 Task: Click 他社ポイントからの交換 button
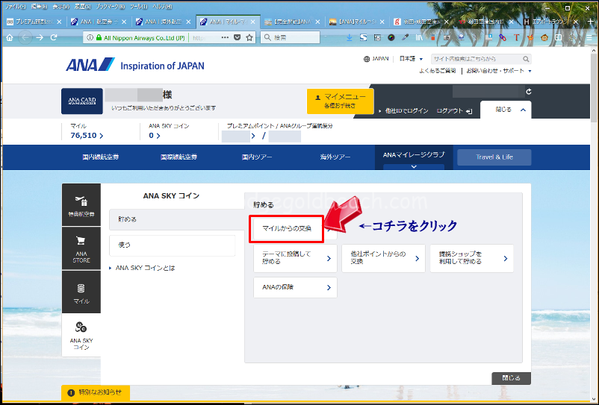click(x=383, y=258)
